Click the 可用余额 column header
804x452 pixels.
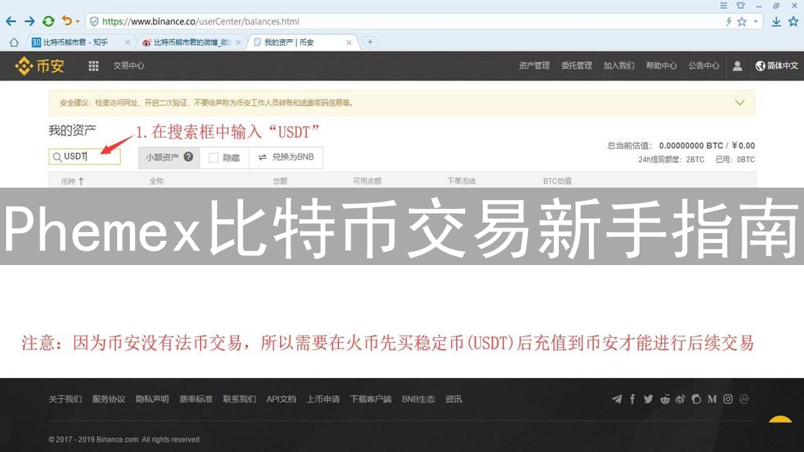pyautogui.click(x=366, y=181)
